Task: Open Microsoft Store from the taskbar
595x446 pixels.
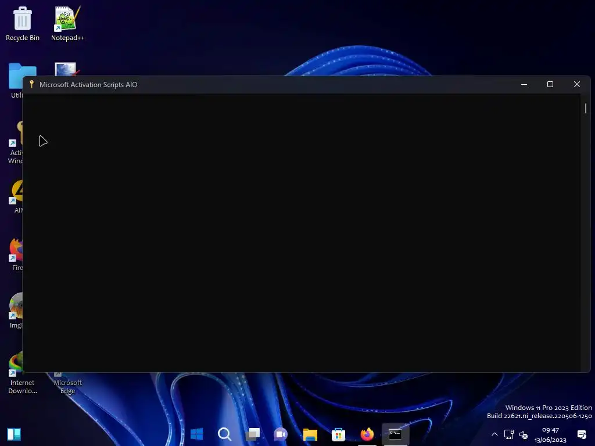Action: pos(338,434)
